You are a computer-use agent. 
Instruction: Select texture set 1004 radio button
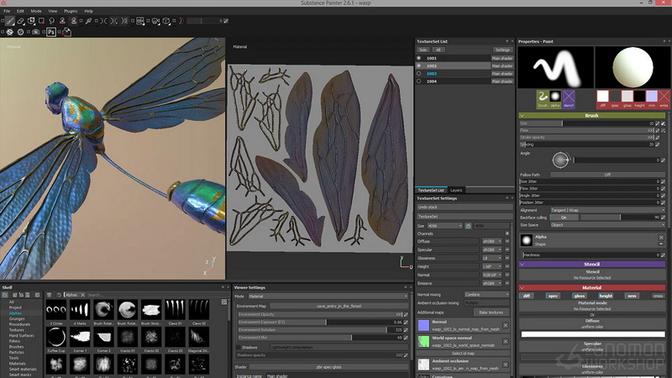(418, 81)
